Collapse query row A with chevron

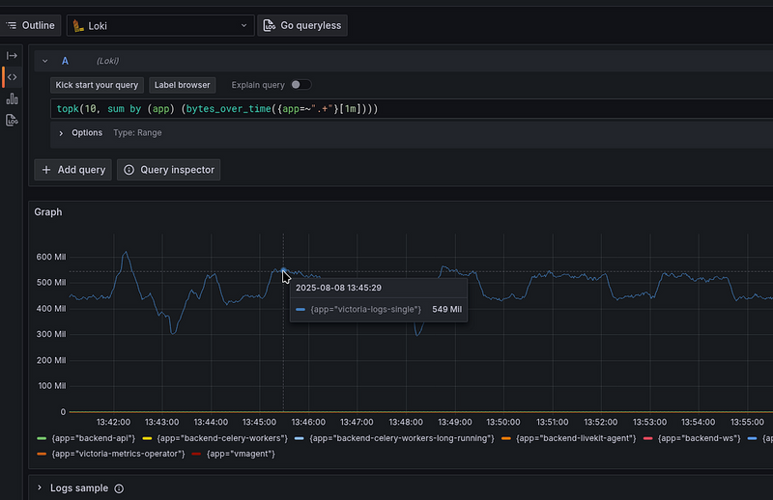coord(44,61)
